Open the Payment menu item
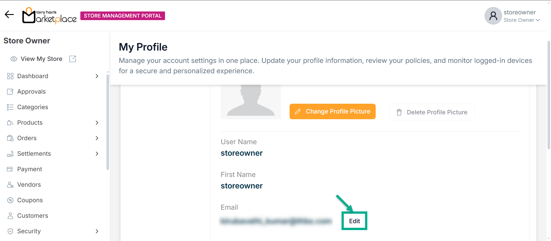This screenshot has height=241, width=551. point(30,169)
